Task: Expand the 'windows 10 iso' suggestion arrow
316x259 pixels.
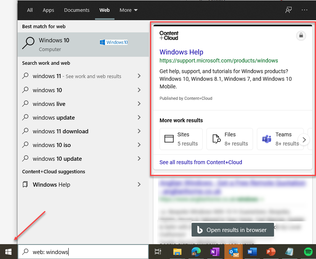Action: click(x=139, y=145)
